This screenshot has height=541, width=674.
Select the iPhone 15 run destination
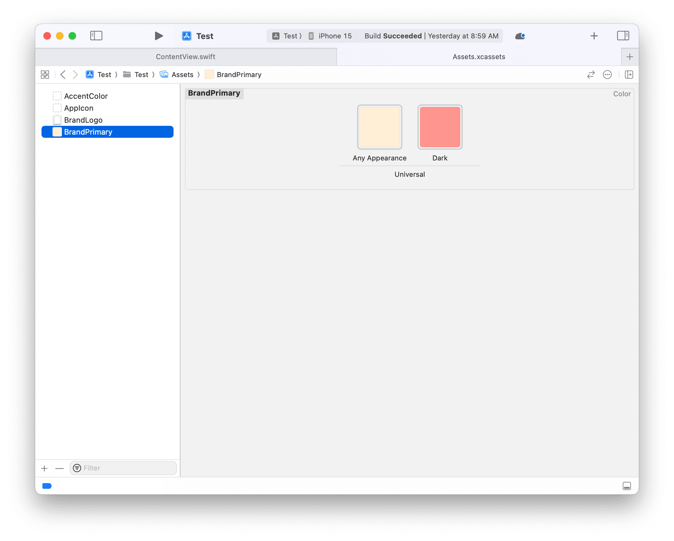click(334, 36)
